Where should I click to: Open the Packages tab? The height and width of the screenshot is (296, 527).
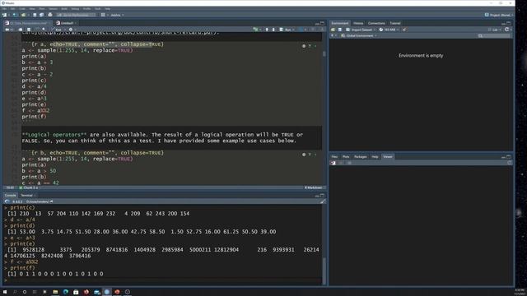(x=361, y=157)
